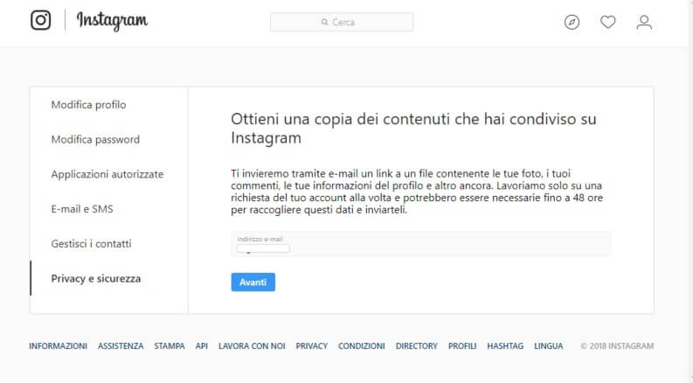Image resolution: width=693 pixels, height=383 pixels.
Task: Open the Explore compass icon
Action: click(572, 22)
